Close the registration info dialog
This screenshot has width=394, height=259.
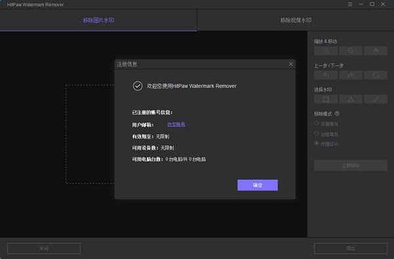(x=291, y=64)
